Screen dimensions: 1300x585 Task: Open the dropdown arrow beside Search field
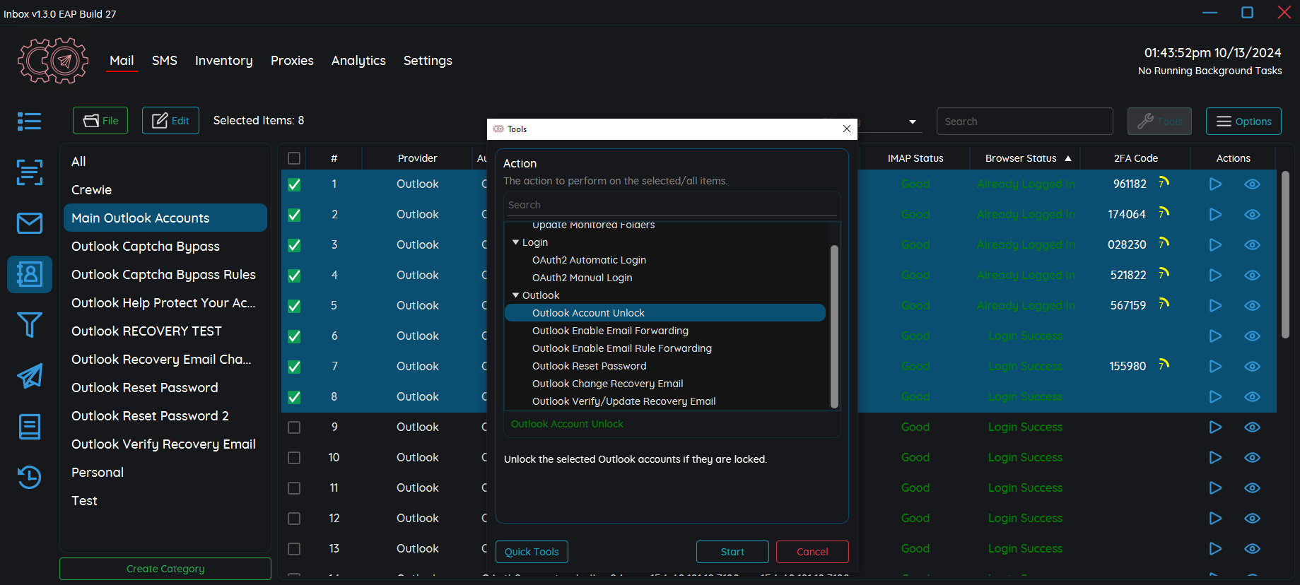[x=913, y=122]
